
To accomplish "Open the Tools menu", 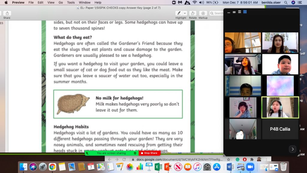I will (x=71, y=2).
